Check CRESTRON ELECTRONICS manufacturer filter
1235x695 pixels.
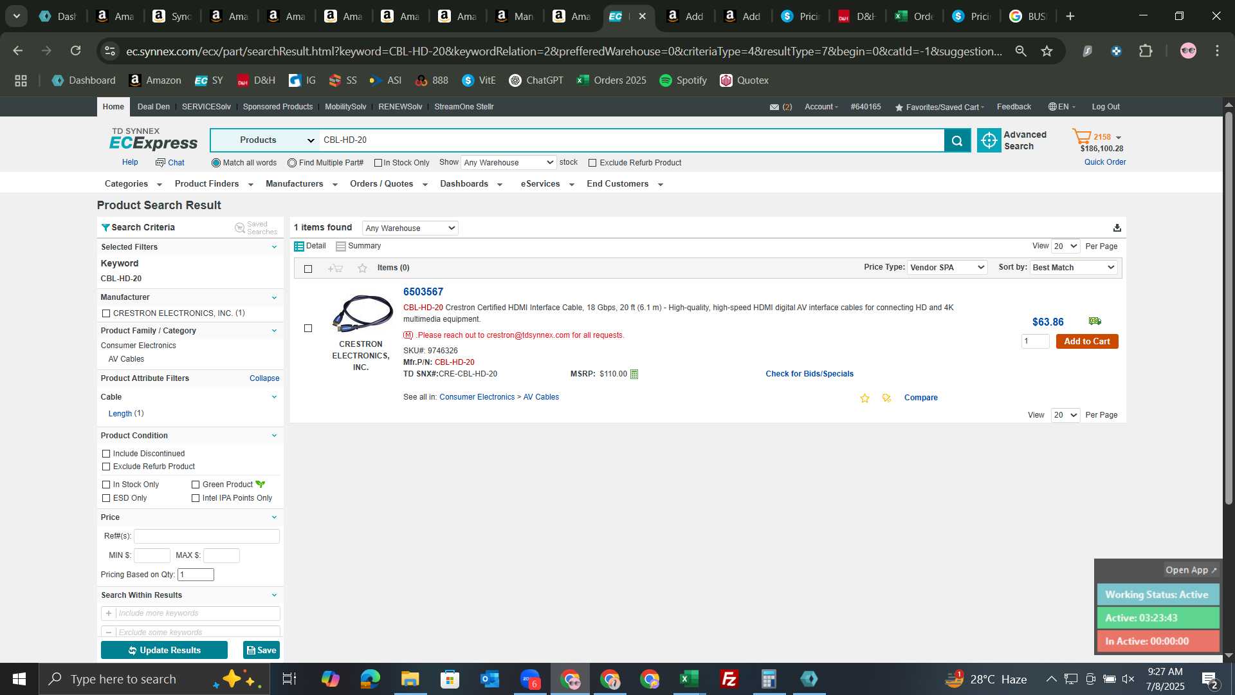(106, 313)
